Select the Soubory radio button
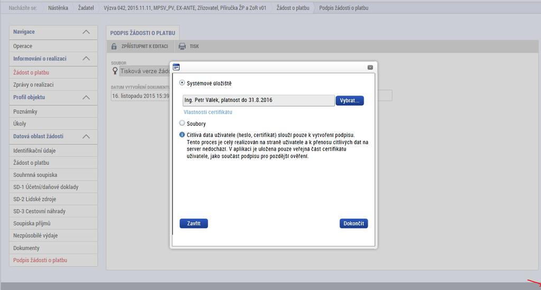 pos(182,123)
